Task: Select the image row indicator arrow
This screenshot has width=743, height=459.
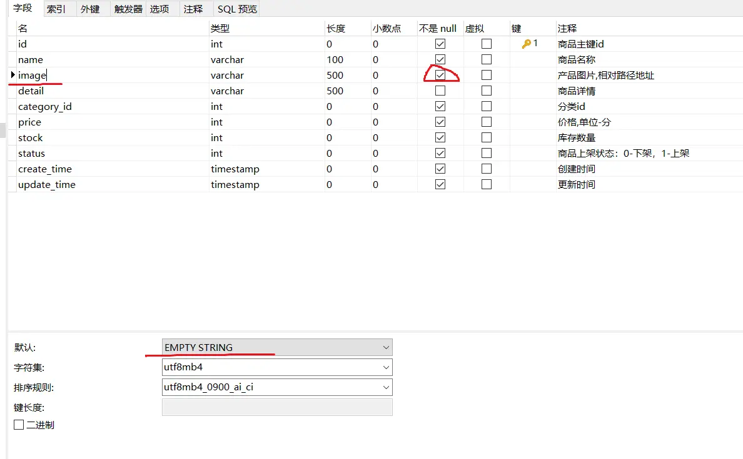Action: coord(13,75)
